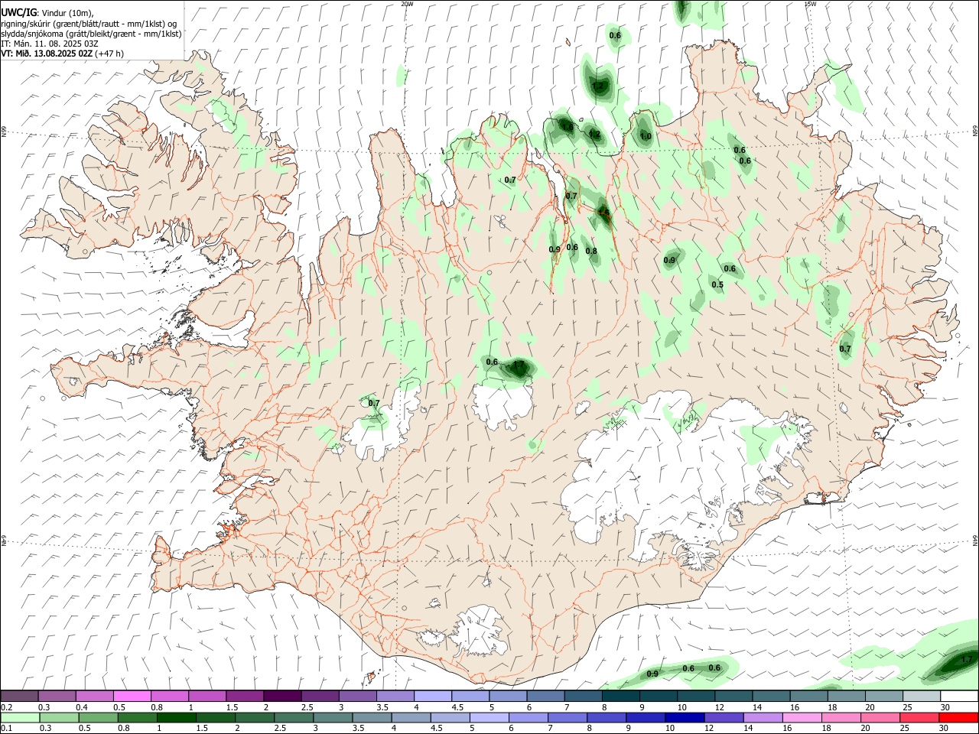Click the '0.1' label of the lower scale
This screenshot has width=979, height=734.
pos(6,729)
